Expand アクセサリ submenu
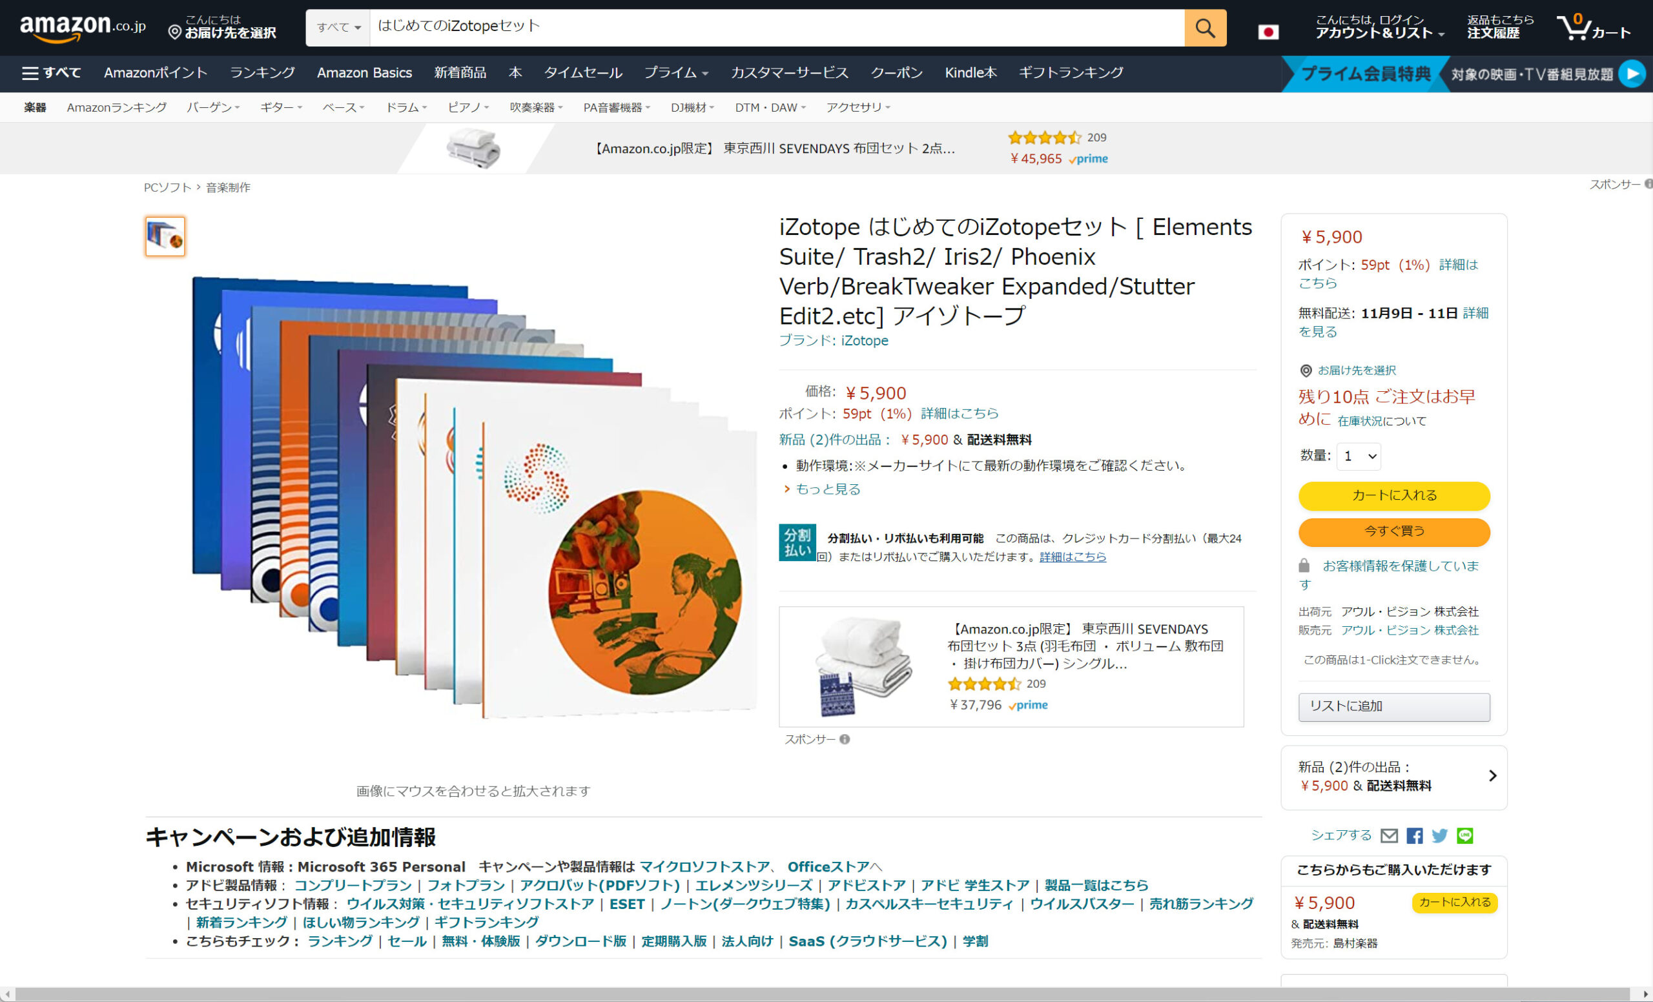Viewport: 1653px width, 1002px height. 858,107
